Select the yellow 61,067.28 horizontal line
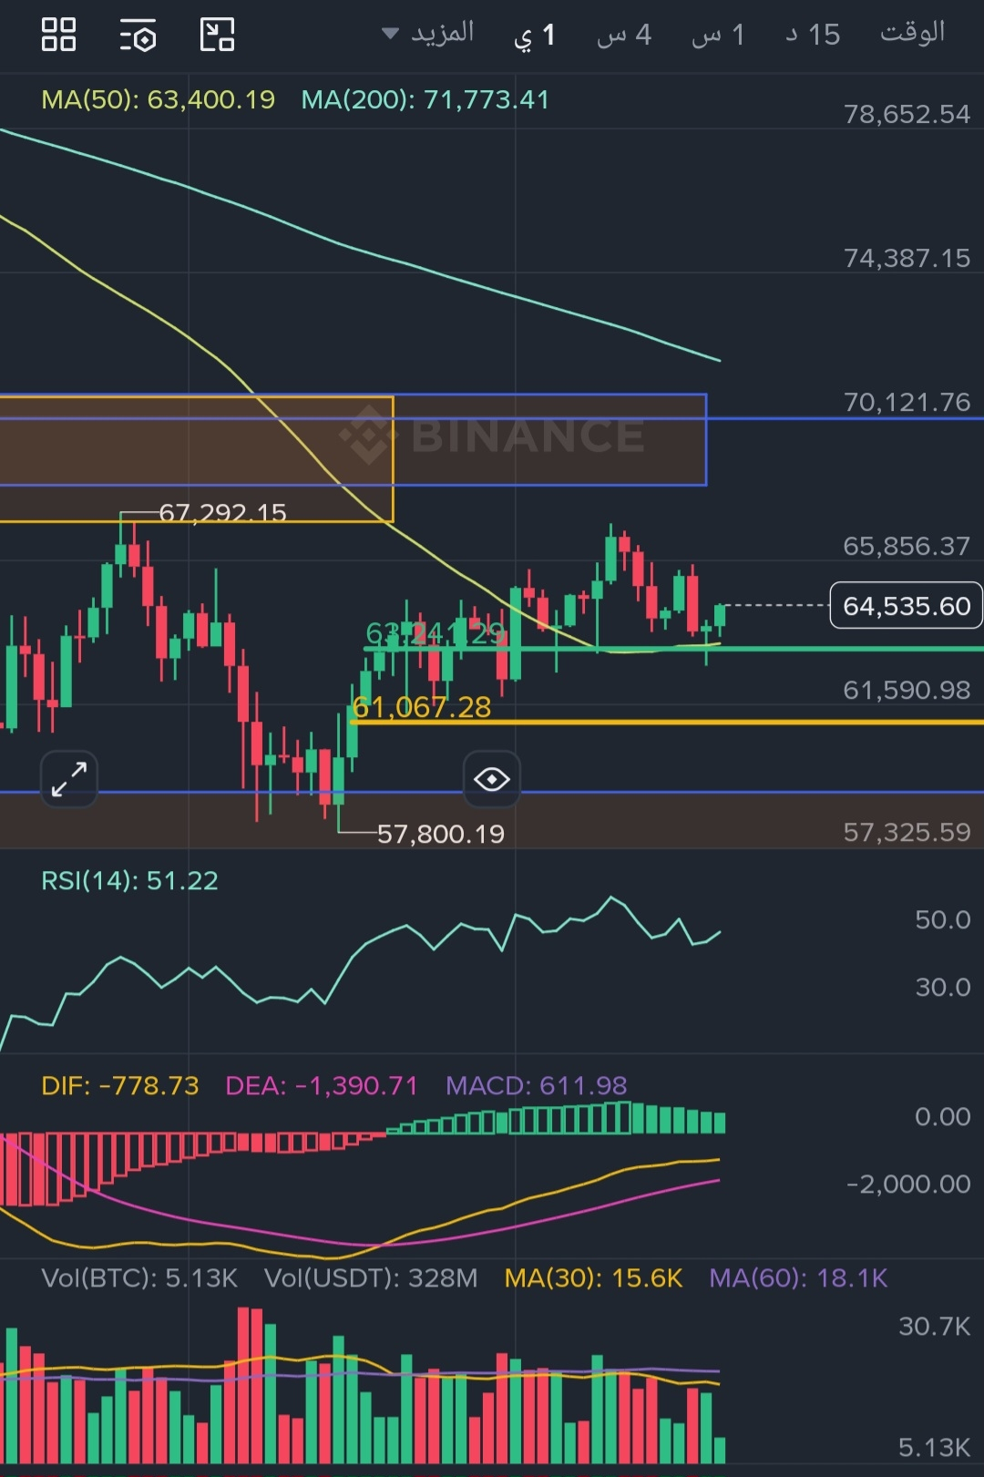The height and width of the screenshot is (1477, 984). click(665, 722)
